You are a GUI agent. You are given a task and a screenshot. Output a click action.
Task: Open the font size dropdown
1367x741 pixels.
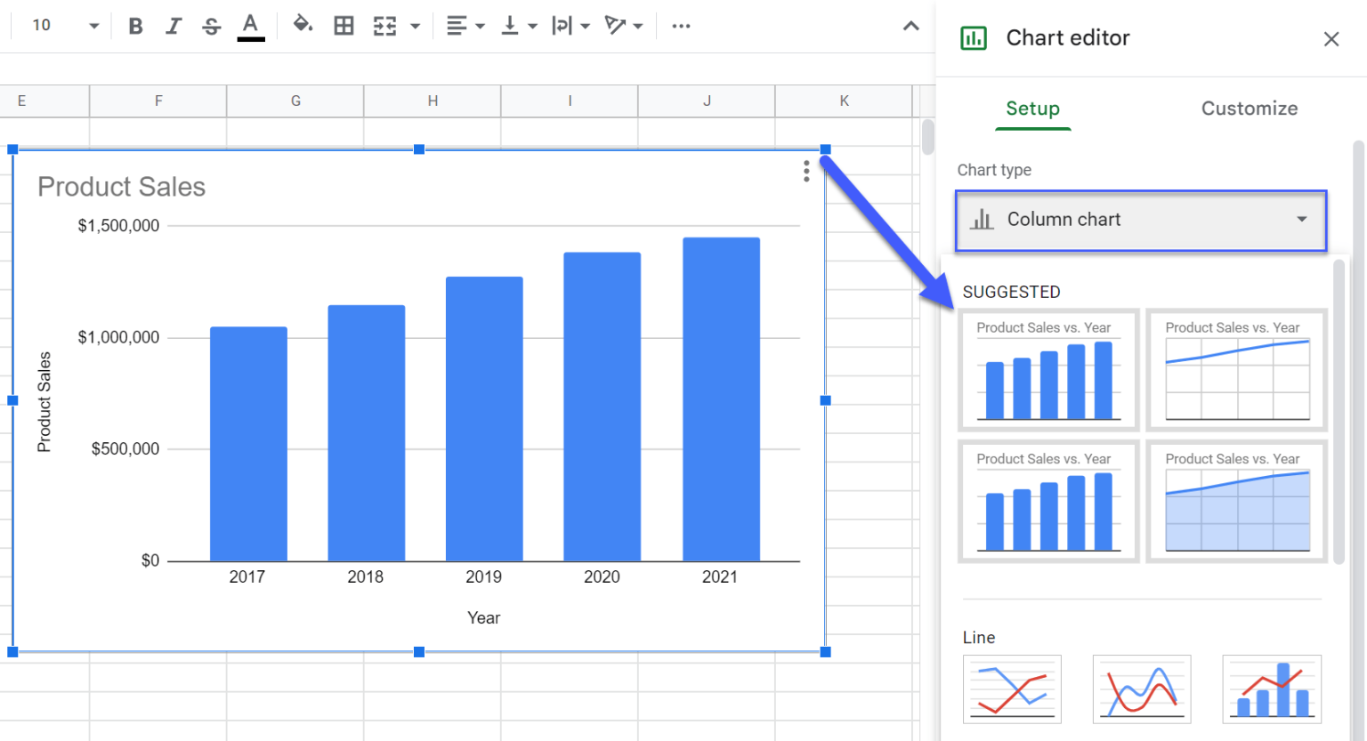point(93,25)
